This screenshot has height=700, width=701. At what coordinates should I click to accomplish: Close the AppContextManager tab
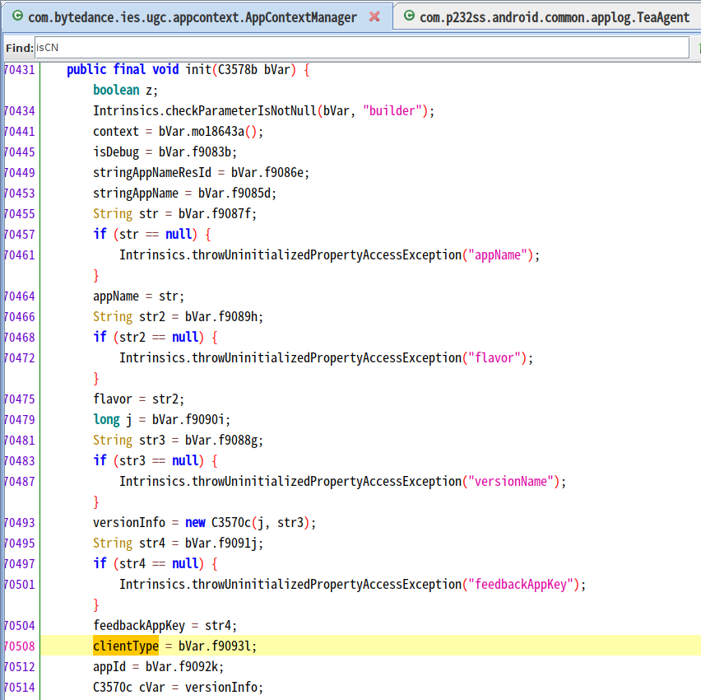pos(374,17)
